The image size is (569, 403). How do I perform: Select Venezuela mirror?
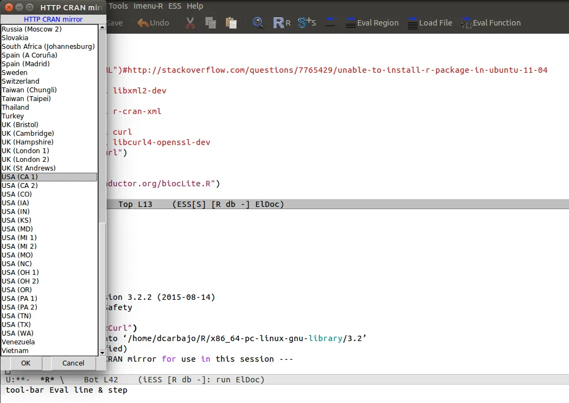click(x=49, y=342)
